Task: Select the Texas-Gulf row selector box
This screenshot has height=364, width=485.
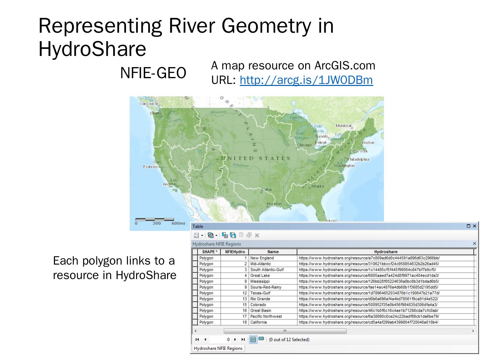Action: (195, 293)
